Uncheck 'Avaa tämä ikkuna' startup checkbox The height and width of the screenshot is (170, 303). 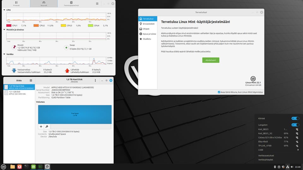pos(219,92)
